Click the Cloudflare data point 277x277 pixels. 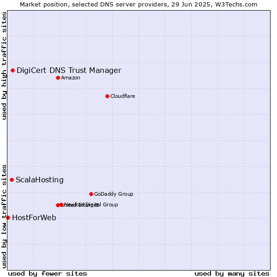click(x=107, y=96)
